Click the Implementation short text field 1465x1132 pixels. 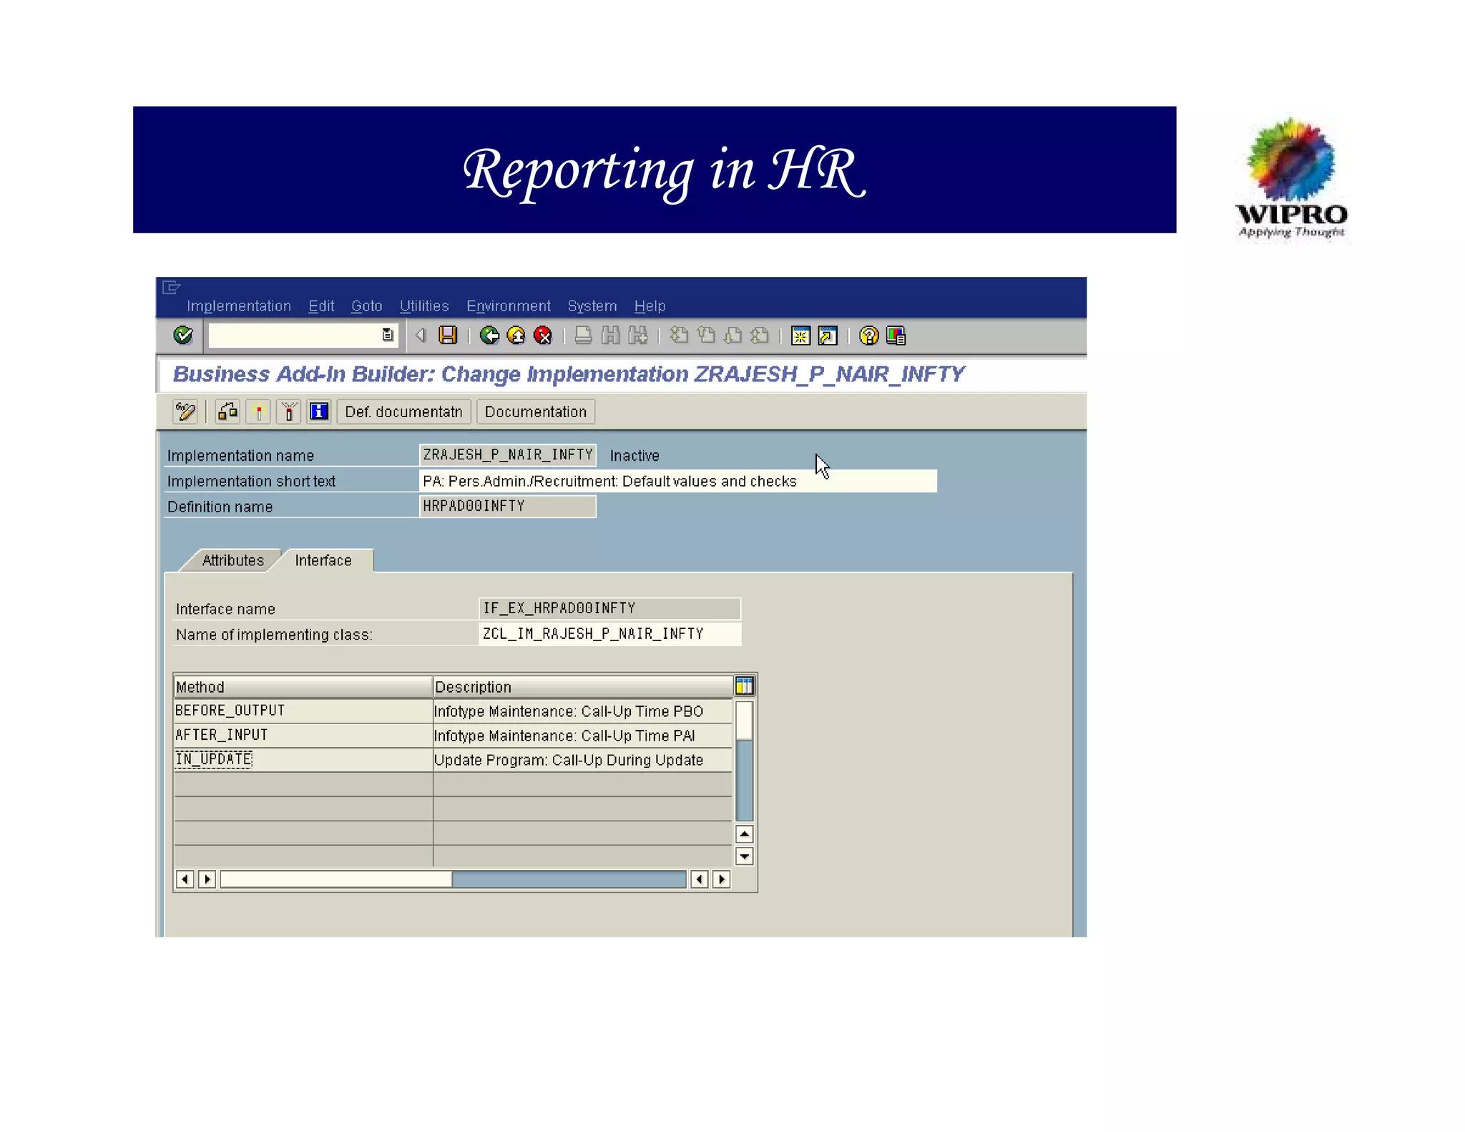(677, 481)
